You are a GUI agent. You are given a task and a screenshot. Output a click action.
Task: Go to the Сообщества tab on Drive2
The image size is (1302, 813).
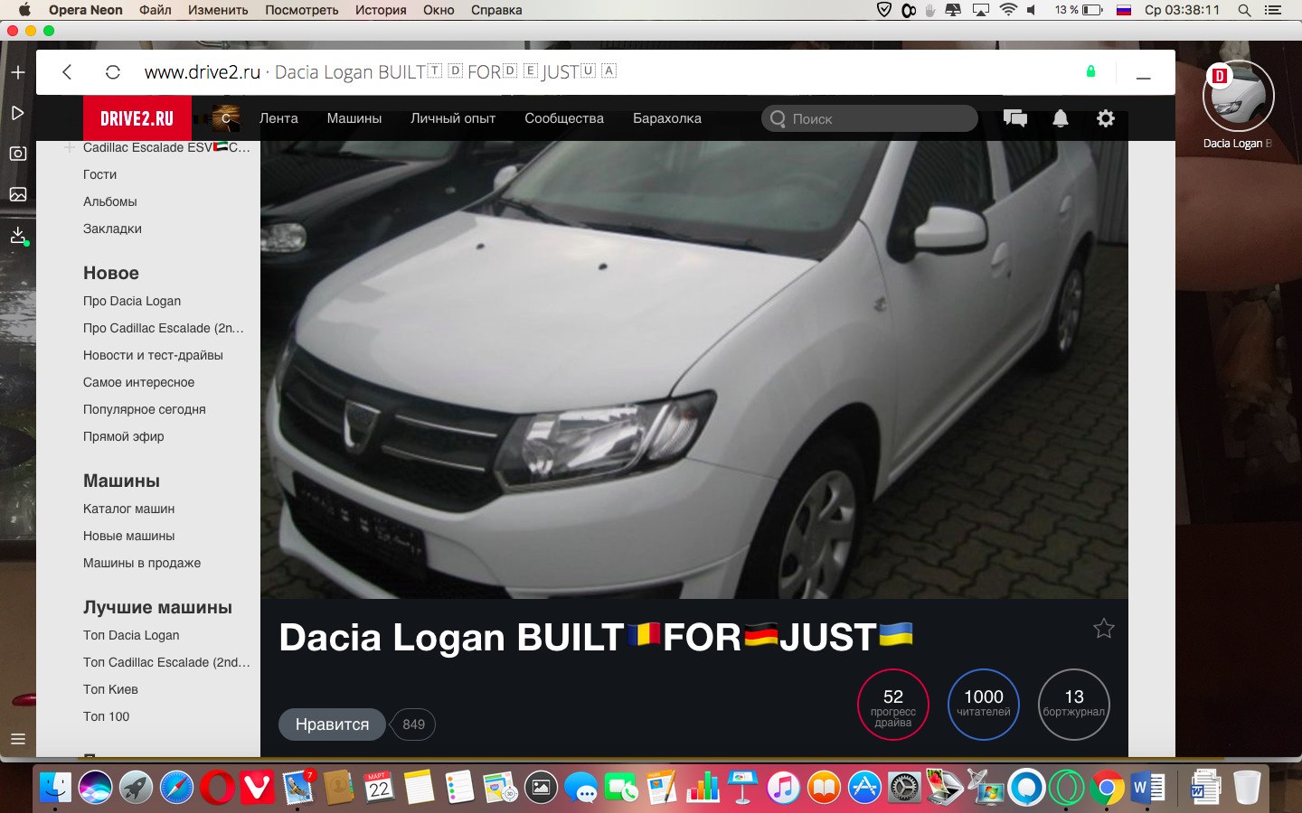pos(563,118)
